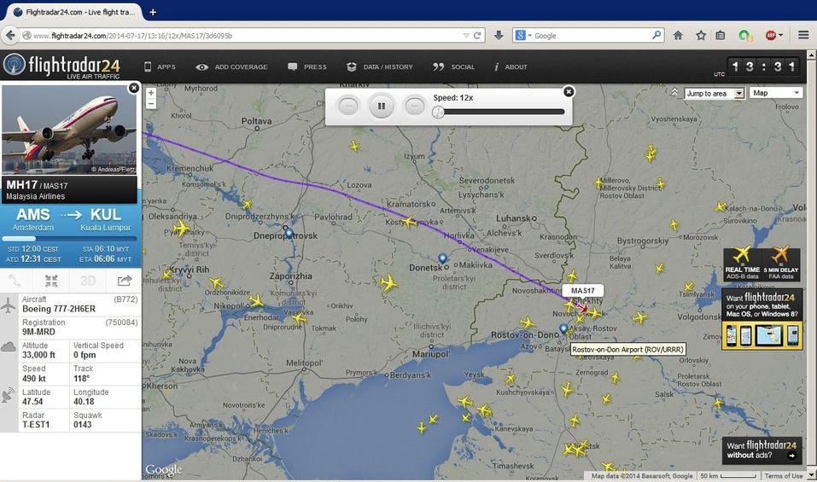This screenshot has width=817, height=482.
Task: Click the Google logo on the map
Action: tap(164, 470)
